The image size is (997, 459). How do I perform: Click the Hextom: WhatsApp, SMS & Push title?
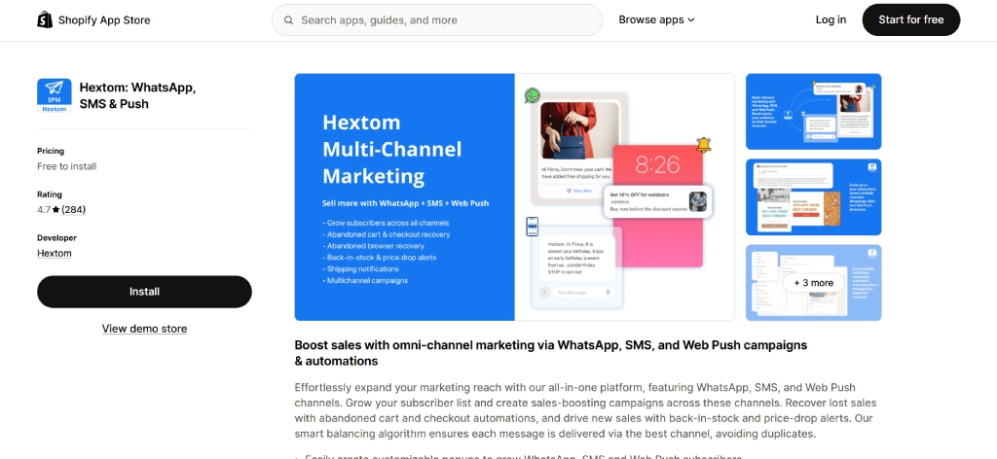pyautogui.click(x=137, y=96)
